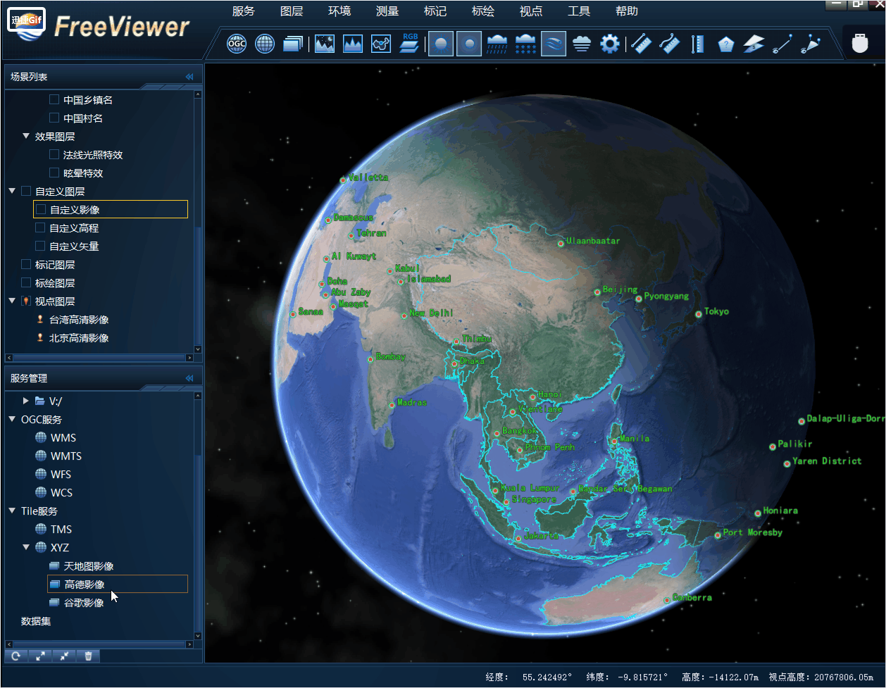
Task: Collapse the 自定义图层 tree node
Action: click(11, 191)
